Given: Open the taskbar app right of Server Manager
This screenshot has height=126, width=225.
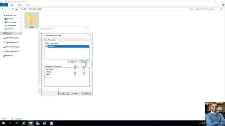Looking at the screenshot, I should [x=45, y=123].
